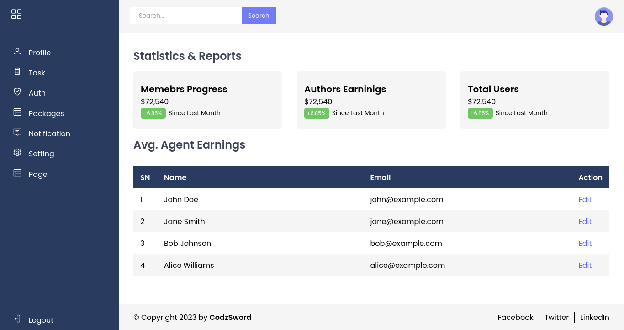624x330 pixels.
Task: Click the Setting gear icon
Action: [x=17, y=153]
